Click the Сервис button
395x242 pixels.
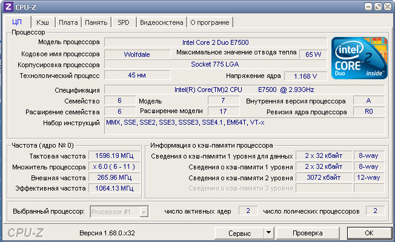[239, 233]
